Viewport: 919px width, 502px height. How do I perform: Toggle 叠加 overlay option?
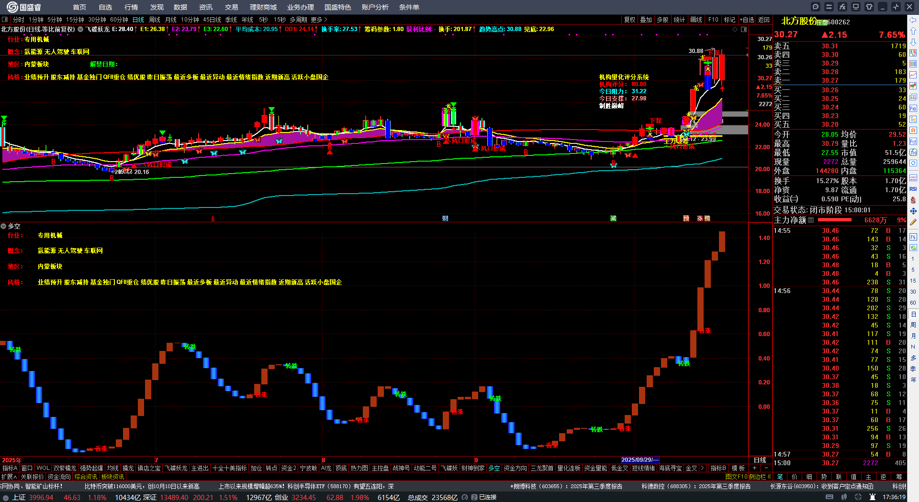(x=646, y=20)
